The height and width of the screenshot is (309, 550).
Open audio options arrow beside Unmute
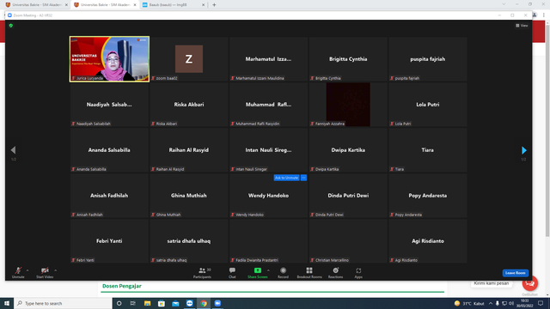pyautogui.click(x=27, y=270)
